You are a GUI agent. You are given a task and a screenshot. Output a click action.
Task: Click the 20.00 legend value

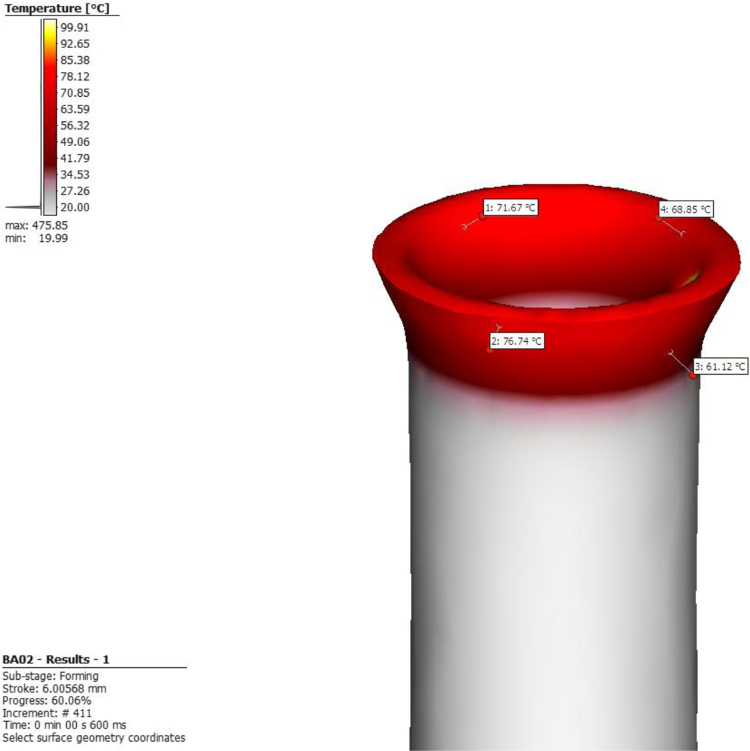(x=74, y=207)
